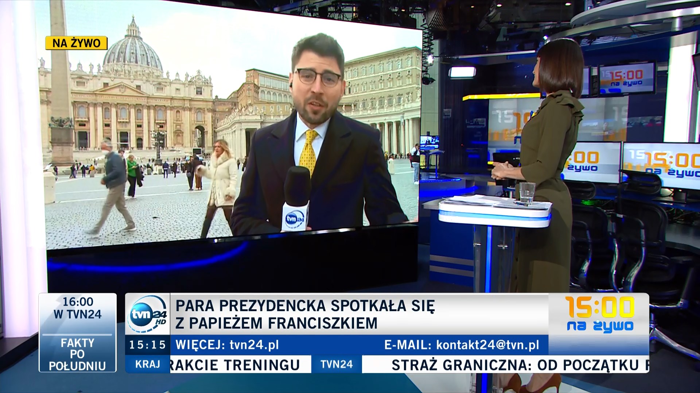Click the KRAJ ticker category label

click(x=148, y=364)
